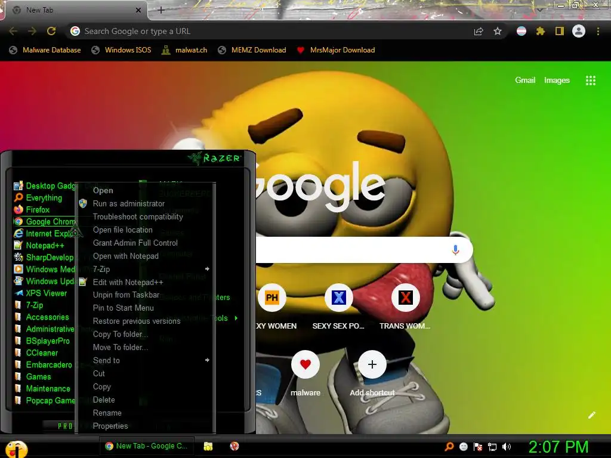This screenshot has height=458, width=611.
Task: Open a new tab with the plus button
Action: [161, 11]
